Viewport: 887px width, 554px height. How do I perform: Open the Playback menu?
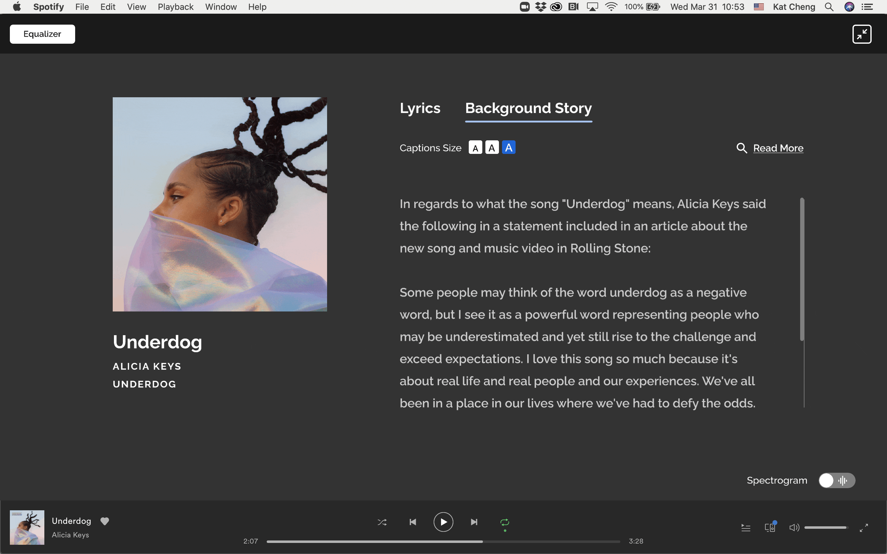[176, 6]
